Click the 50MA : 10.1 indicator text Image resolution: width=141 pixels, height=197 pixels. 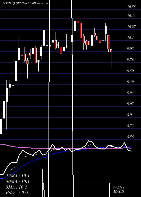(17, 182)
